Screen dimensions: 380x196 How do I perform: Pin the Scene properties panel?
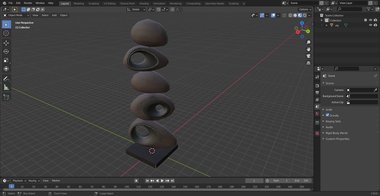(375, 76)
